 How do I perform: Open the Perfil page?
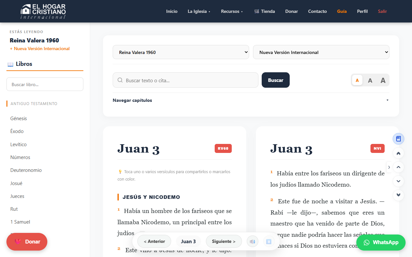(362, 11)
